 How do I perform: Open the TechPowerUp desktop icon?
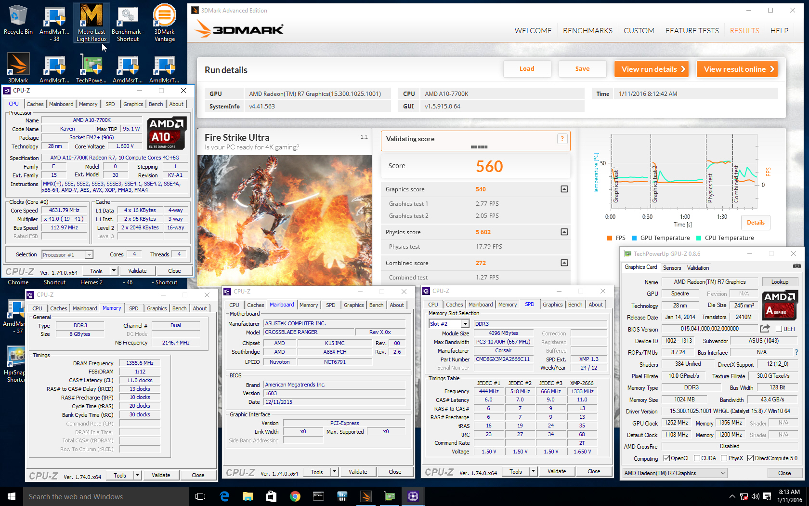91,68
